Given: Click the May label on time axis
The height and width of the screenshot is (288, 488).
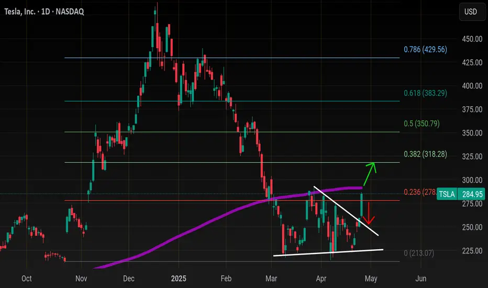Looking at the screenshot, I should pos(371,279).
